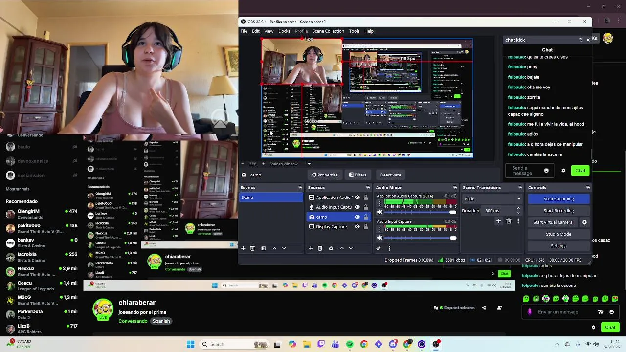Hide the Display Capture source
The height and width of the screenshot is (352, 626).
click(x=358, y=227)
